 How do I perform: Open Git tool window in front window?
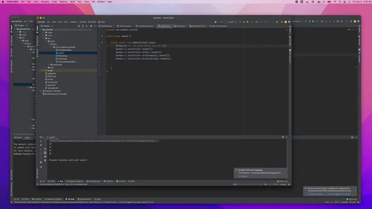coord(42,181)
